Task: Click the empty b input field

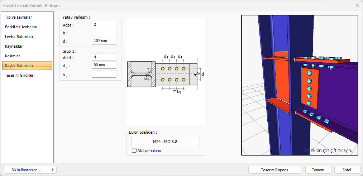Action: [104, 33]
